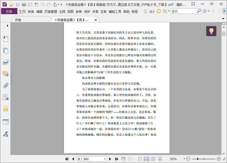The height and width of the screenshot is (163, 227).
Task: Select the hand touch mode icon
Action: tap(55, 5)
